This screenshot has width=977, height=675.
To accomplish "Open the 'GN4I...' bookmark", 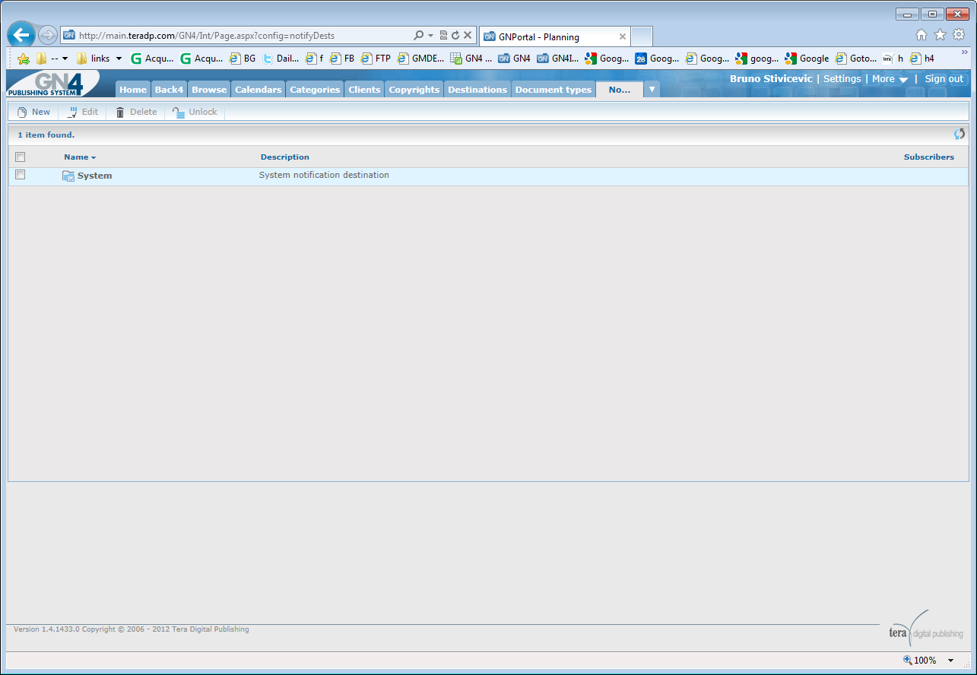I will click(x=557, y=59).
